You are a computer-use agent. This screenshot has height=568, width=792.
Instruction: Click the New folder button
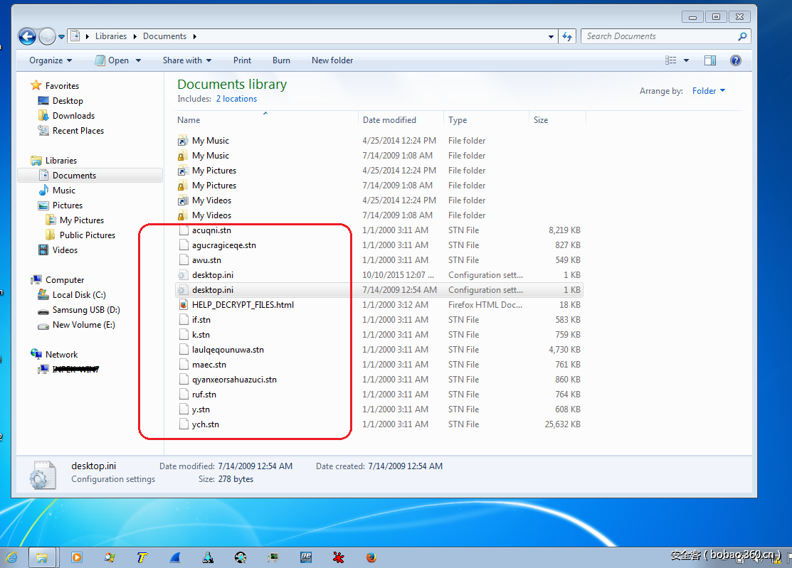click(332, 60)
